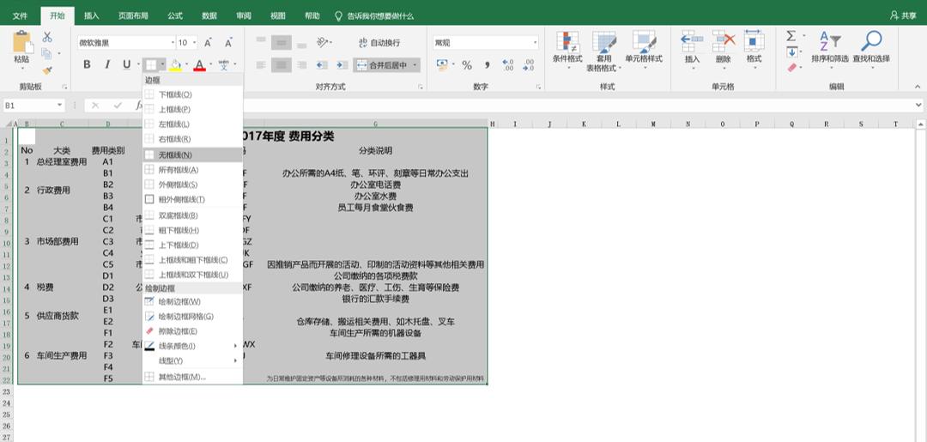This screenshot has width=927, height=442.
Task: Click the Insert cells (插入) icon
Action: [x=692, y=41]
